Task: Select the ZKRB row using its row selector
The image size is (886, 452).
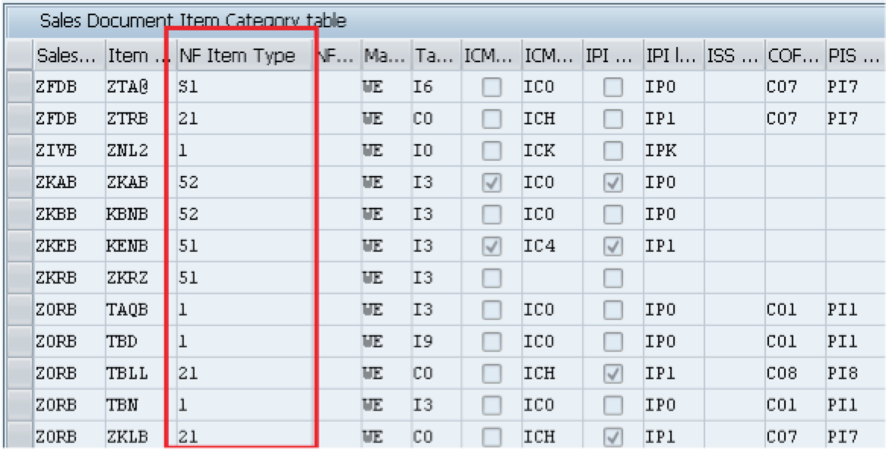Action: [x=19, y=278]
